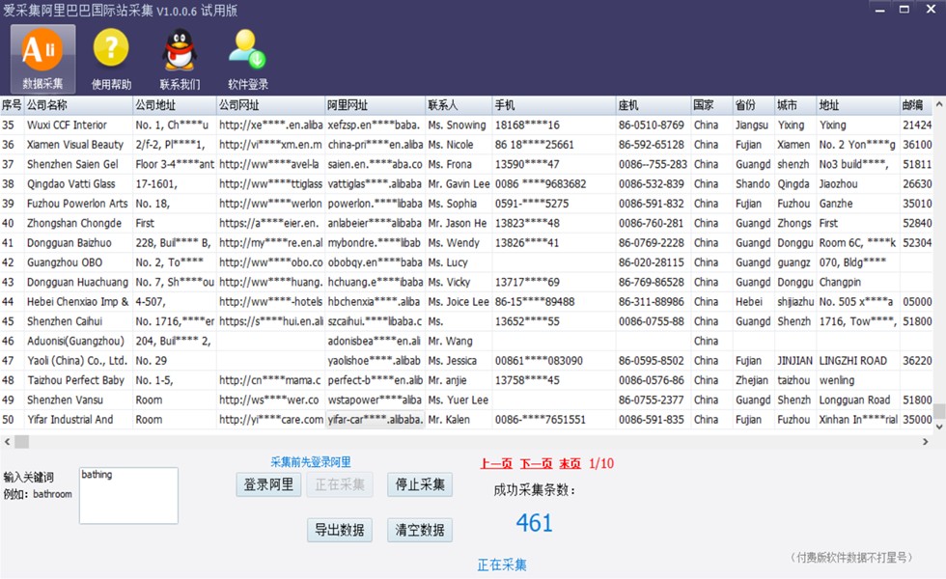Select the Qingdao Vatti Glass row

click(466, 184)
